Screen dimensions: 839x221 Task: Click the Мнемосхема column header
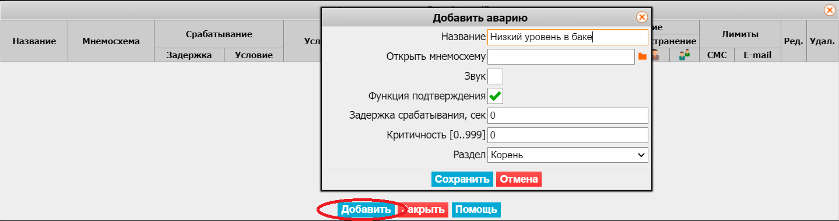click(x=111, y=41)
